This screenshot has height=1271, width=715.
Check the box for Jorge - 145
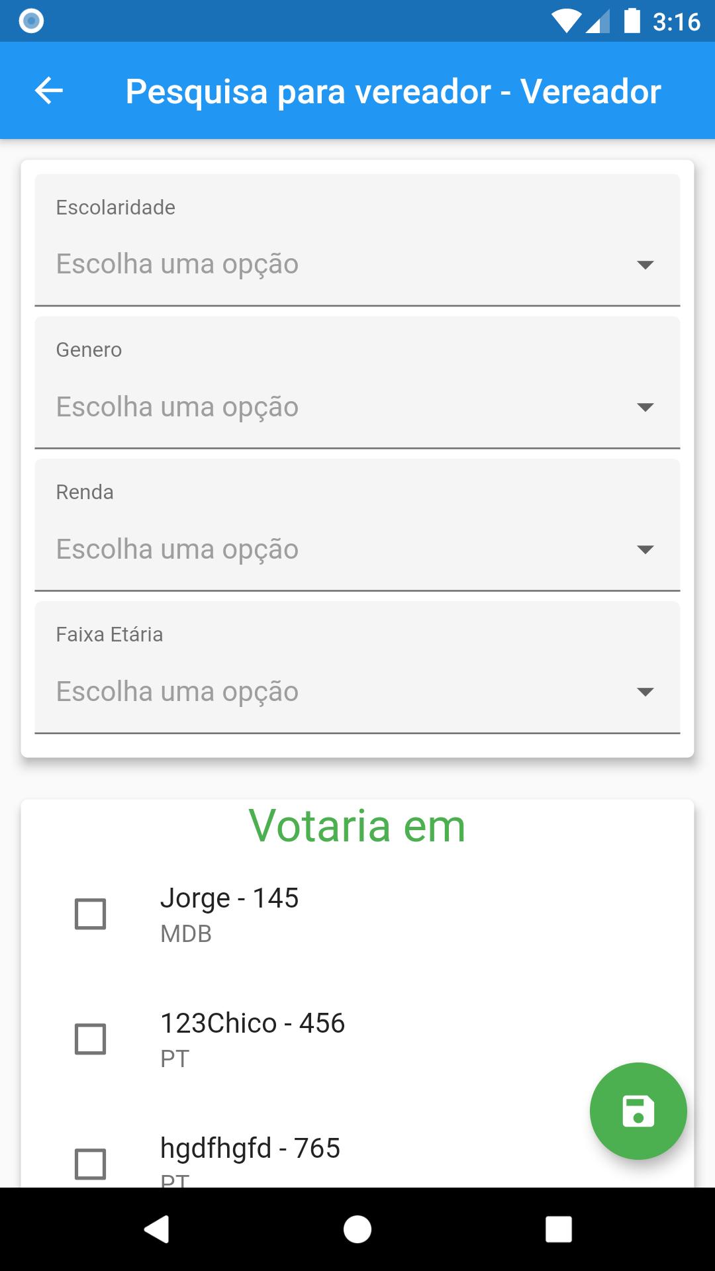(x=90, y=914)
